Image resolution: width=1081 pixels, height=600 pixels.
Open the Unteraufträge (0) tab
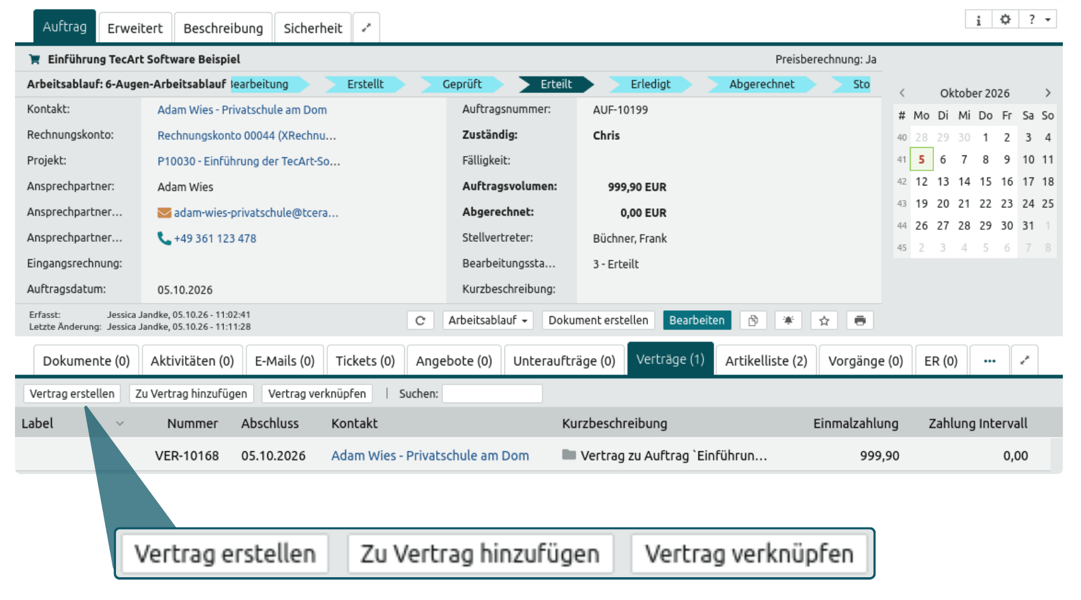(565, 361)
